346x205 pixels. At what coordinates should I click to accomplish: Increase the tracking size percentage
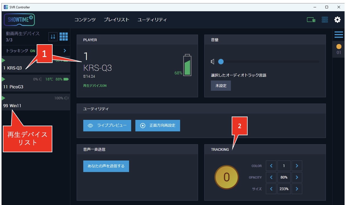coord(297,189)
